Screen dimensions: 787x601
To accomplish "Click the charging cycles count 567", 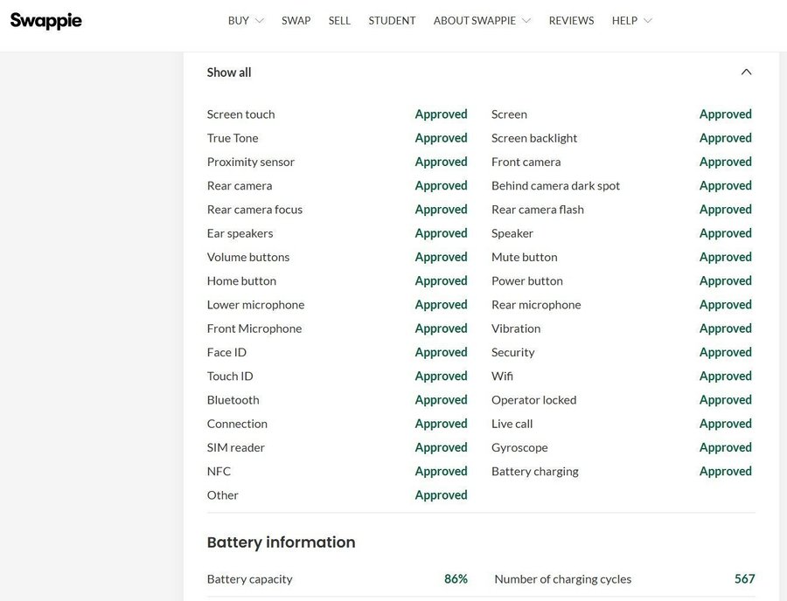I will tap(744, 579).
